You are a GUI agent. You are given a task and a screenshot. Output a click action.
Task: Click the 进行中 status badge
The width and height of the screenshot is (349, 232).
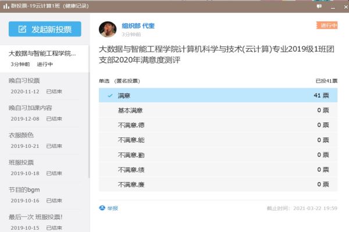click(326, 26)
